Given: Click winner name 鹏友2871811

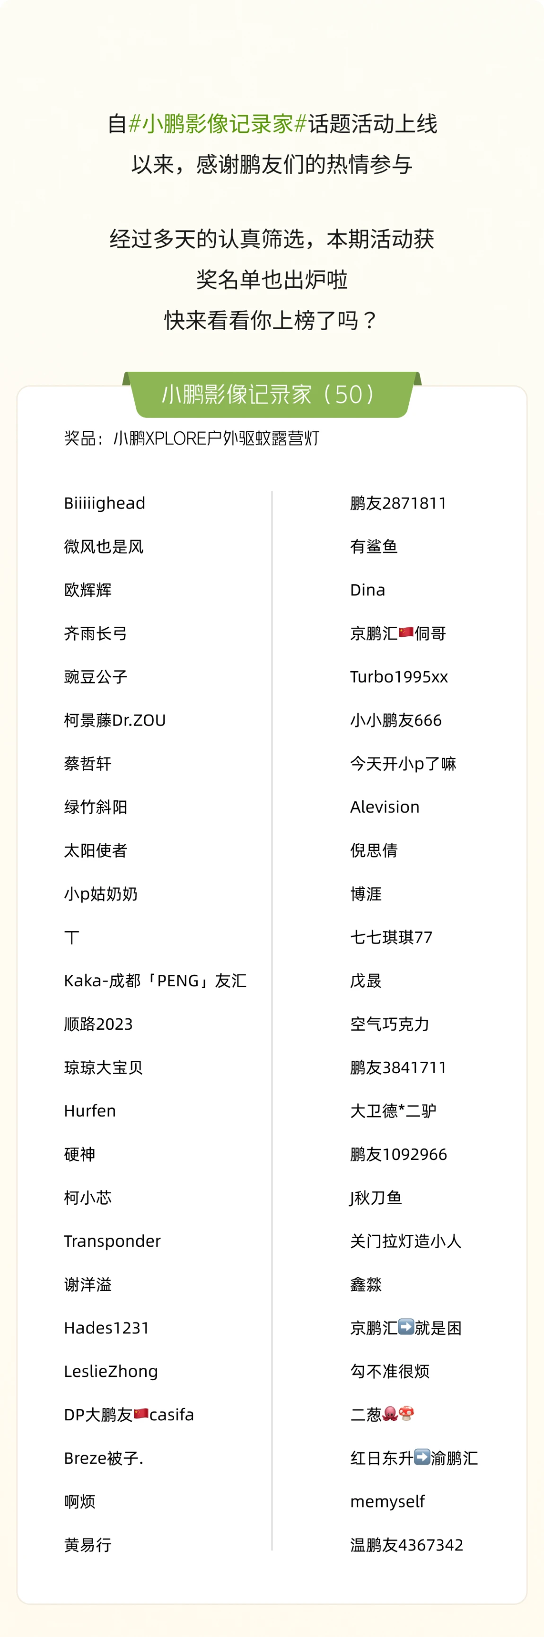Looking at the screenshot, I should coord(398,503).
